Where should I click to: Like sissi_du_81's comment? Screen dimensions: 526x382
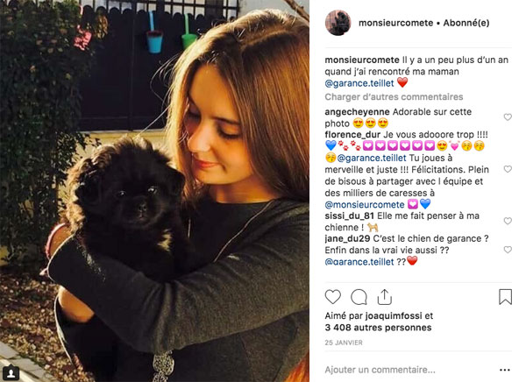point(508,221)
